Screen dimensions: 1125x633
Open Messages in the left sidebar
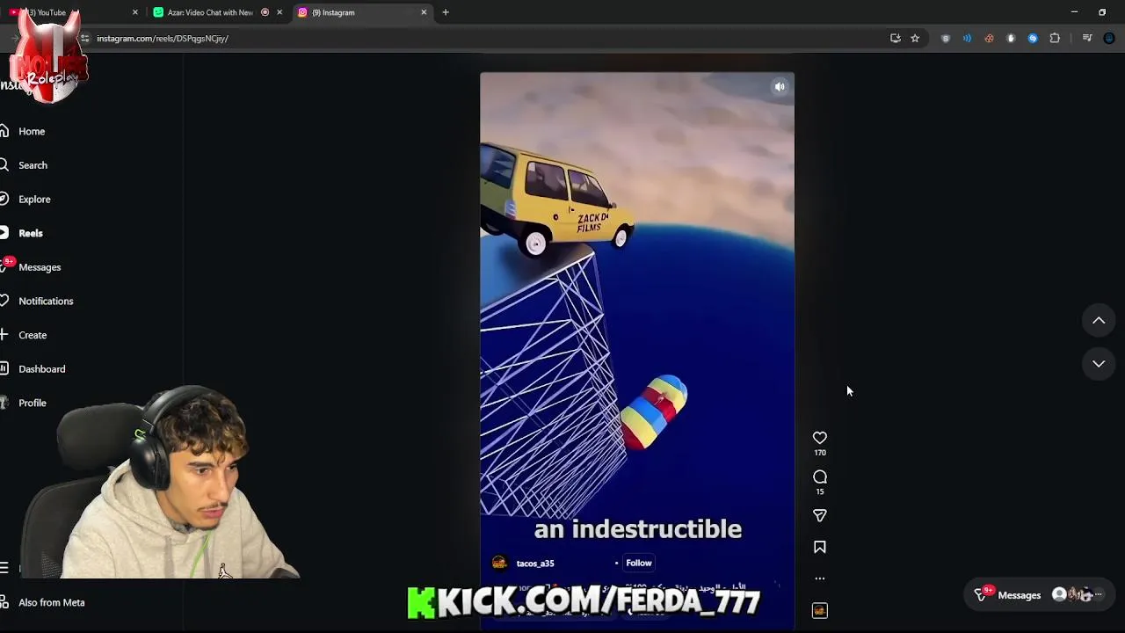(40, 267)
